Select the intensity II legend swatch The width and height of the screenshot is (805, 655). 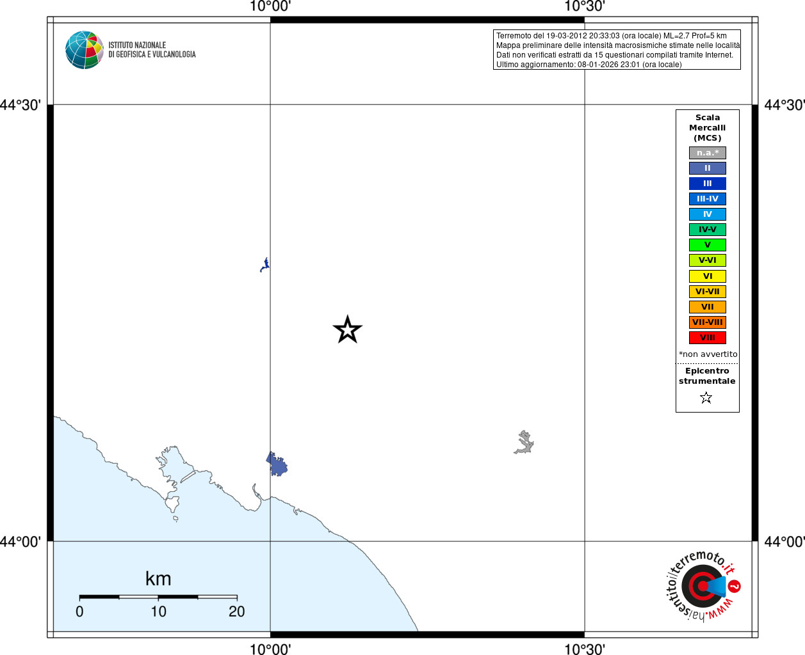pyautogui.click(x=708, y=168)
